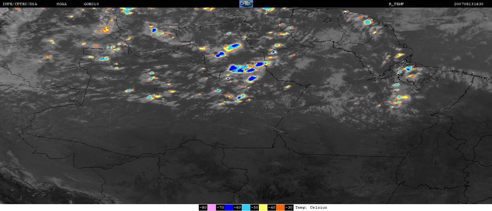Image resolution: width=492 pixels, height=211 pixels.
Task: Click the dark blue legend swatch
Action: [229, 208]
